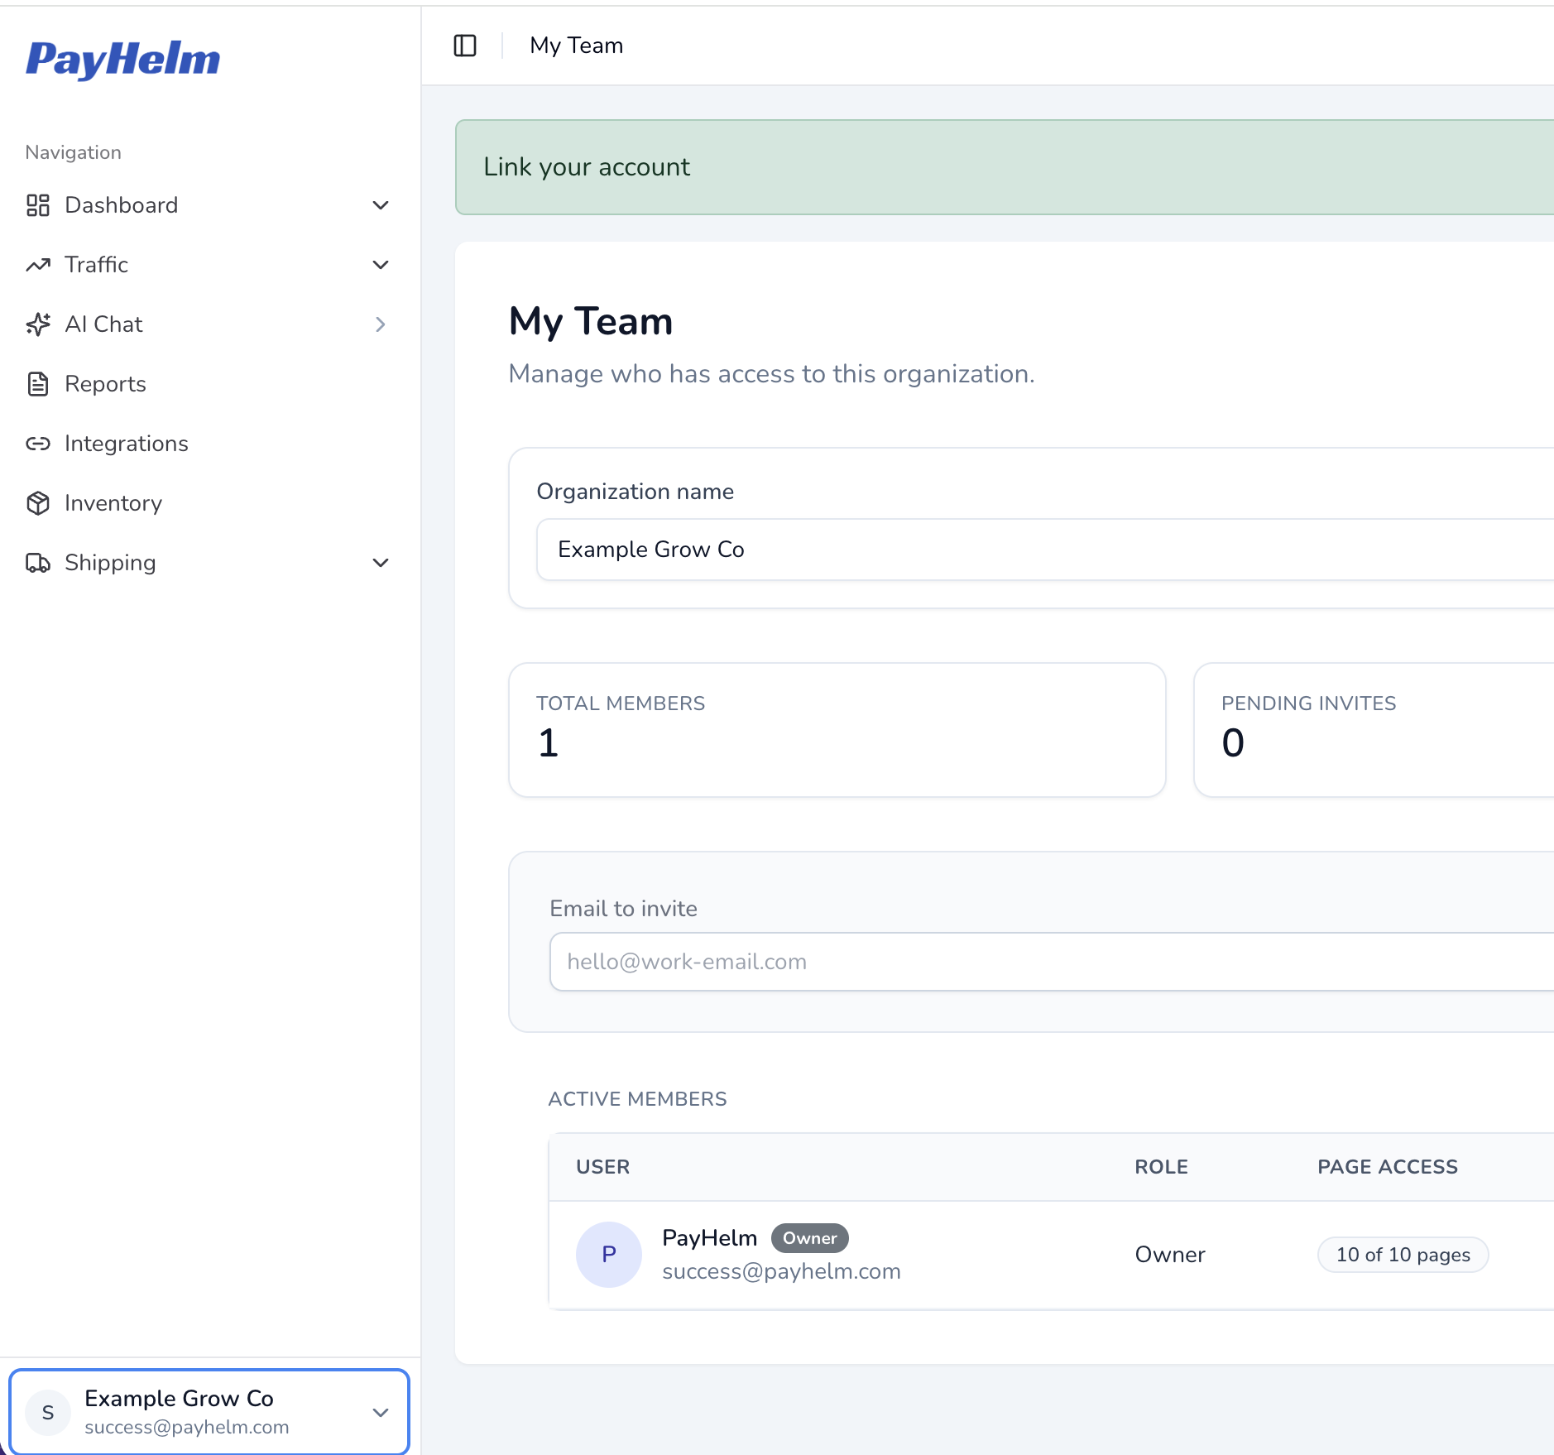Click the sidebar collapse toggle icon
This screenshot has height=1455, width=1554.
tap(465, 46)
